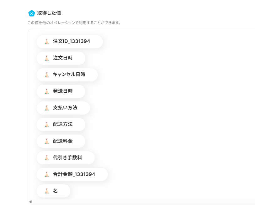Click the horizontal scrollbar left arrow
The image size is (255, 216).
pos(30,202)
